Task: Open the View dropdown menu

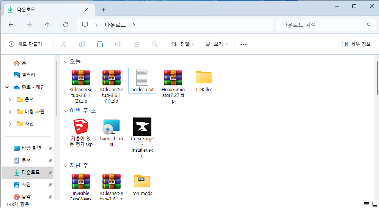Action: pos(216,44)
